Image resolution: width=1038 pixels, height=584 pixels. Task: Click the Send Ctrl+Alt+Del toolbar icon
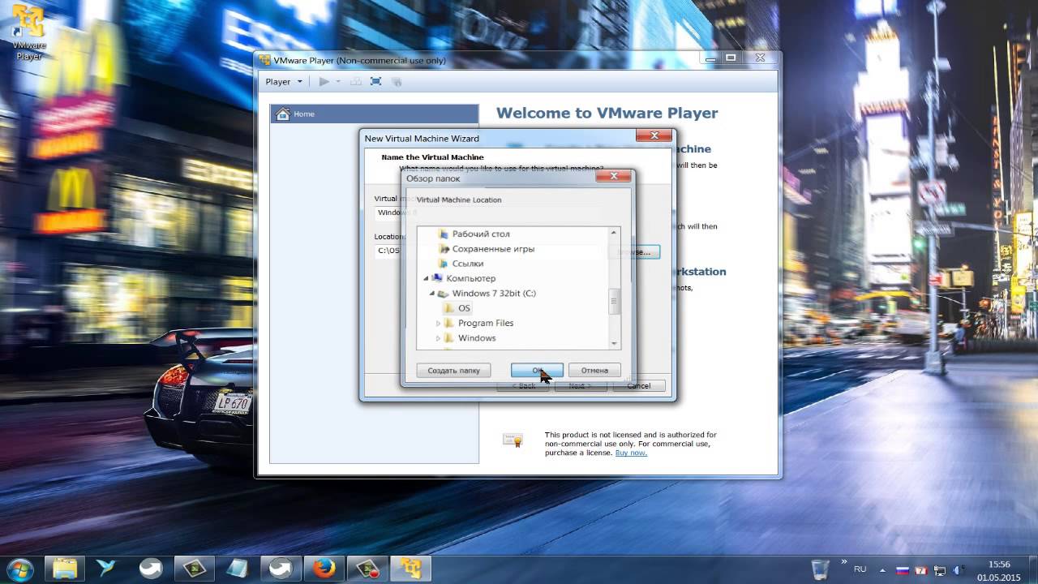[355, 81]
